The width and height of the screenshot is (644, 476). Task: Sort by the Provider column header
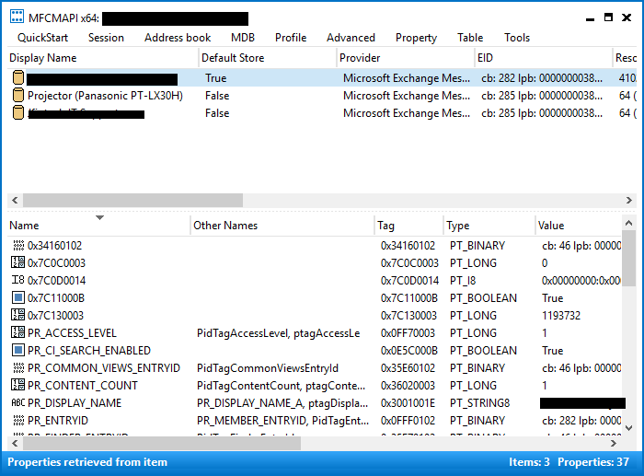(x=406, y=58)
